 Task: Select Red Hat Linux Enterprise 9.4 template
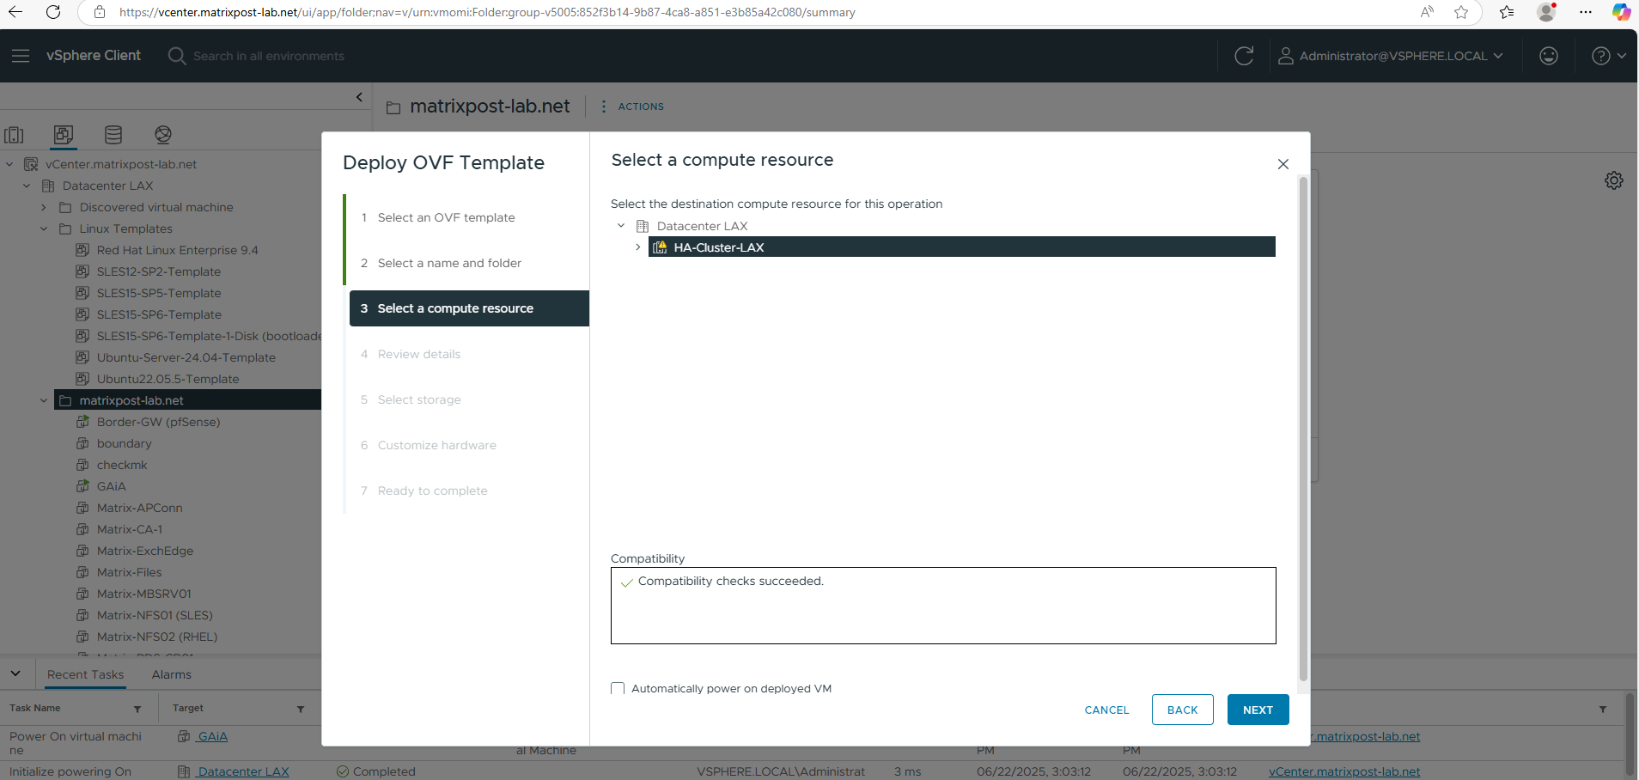[177, 250]
